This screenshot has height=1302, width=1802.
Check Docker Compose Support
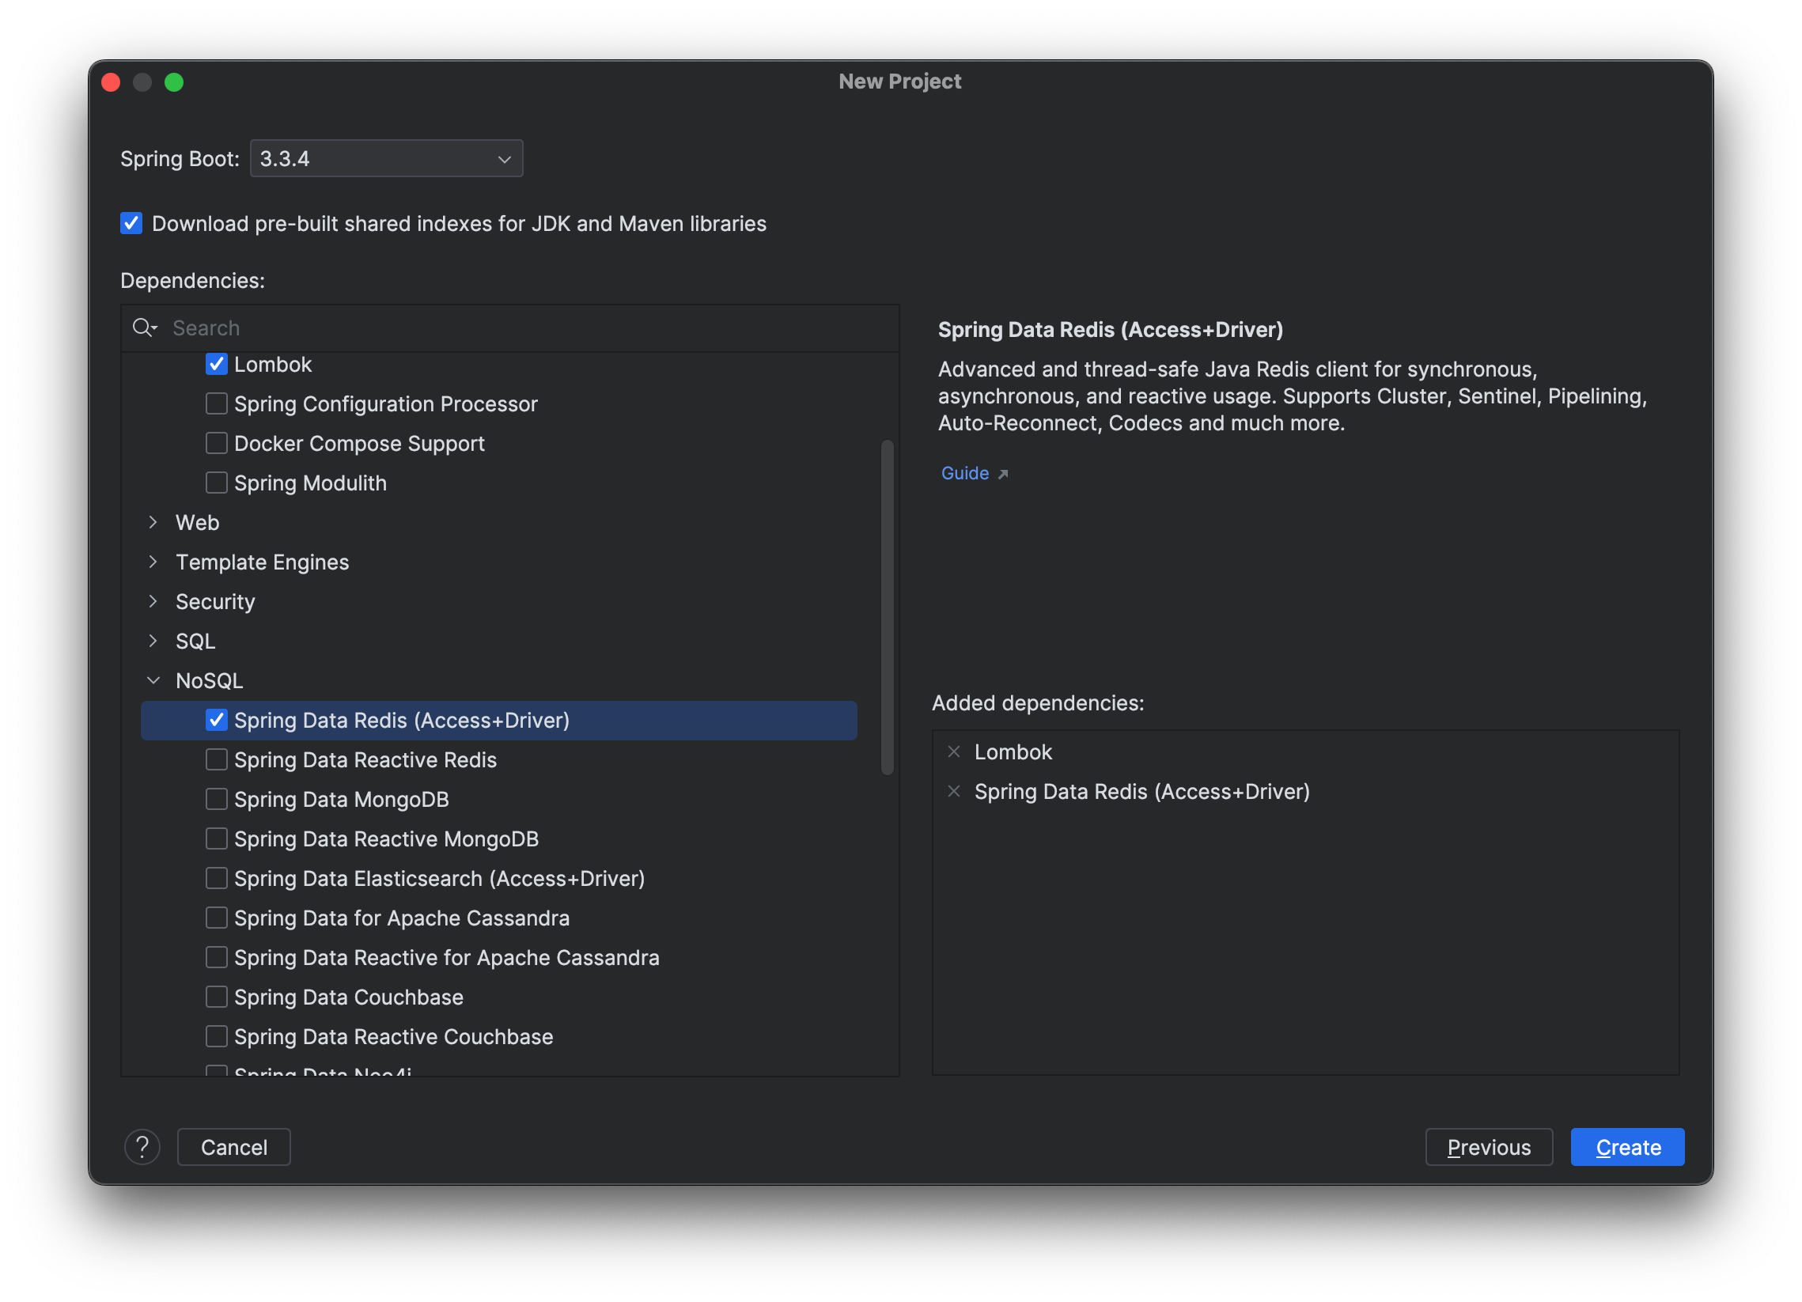pyautogui.click(x=216, y=443)
